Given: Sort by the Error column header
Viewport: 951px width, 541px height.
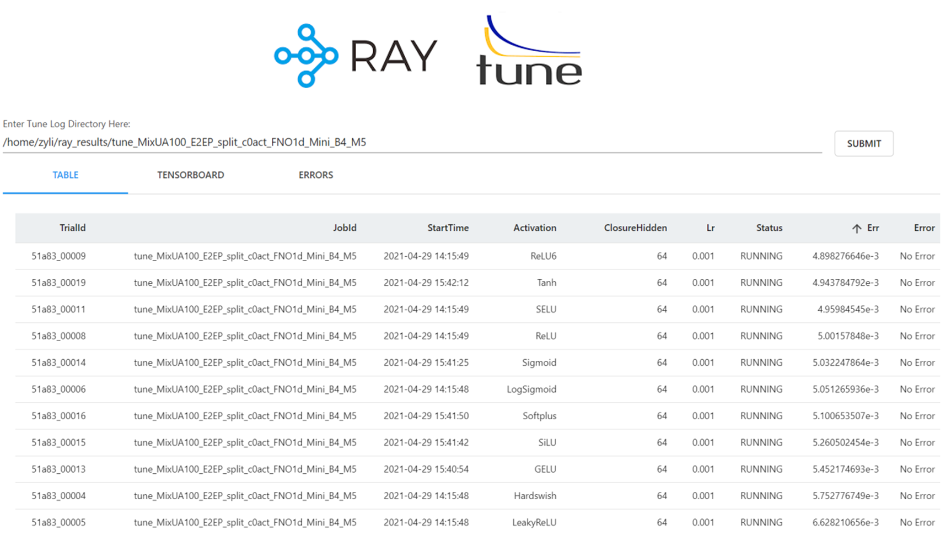Looking at the screenshot, I should point(924,228).
